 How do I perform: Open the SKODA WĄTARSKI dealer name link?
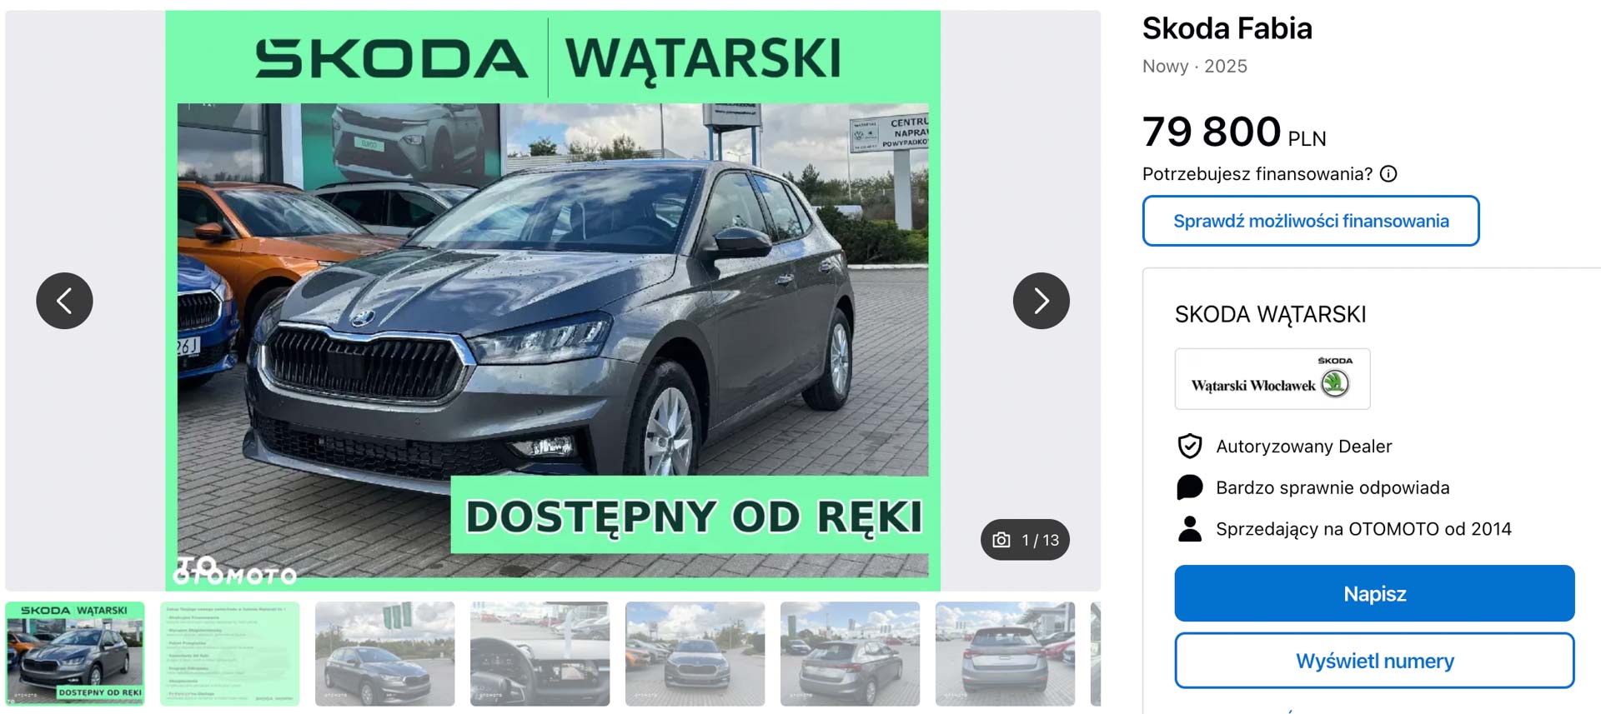click(1270, 314)
